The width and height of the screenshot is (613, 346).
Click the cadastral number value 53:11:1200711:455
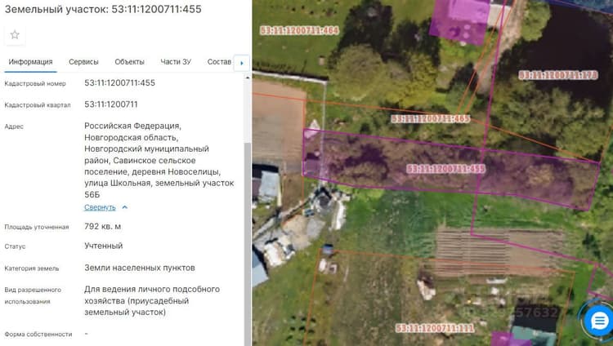point(119,82)
